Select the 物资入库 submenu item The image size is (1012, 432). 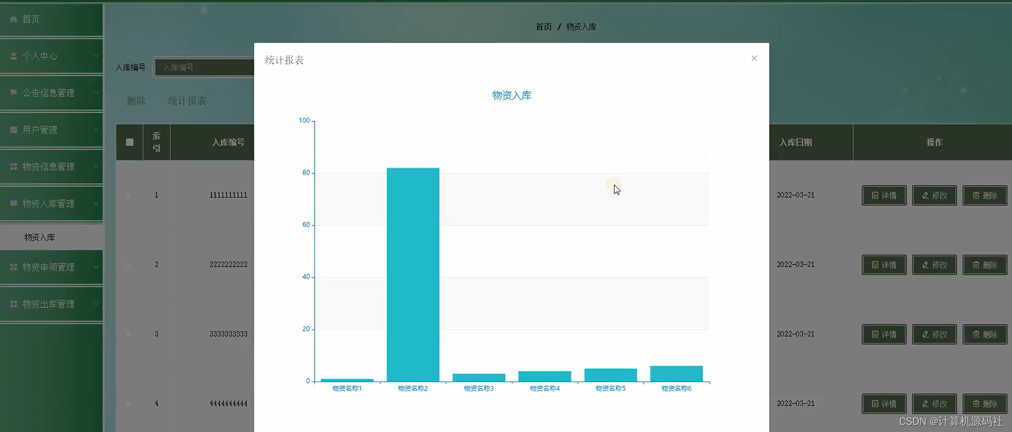pos(51,237)
